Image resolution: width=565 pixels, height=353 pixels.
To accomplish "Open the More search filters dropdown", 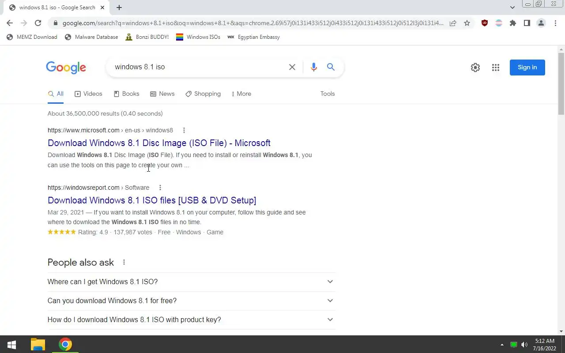I will pyautogui.click(x=241, y=94).
